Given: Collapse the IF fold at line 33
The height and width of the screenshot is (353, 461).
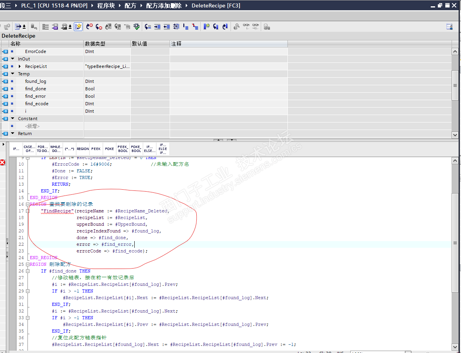Looking at the screenshot, I should tap(27, 318).
